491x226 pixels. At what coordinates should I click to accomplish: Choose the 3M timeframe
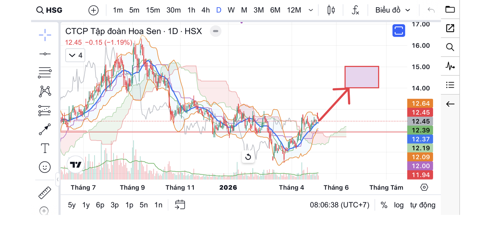[x=259, y=10]
